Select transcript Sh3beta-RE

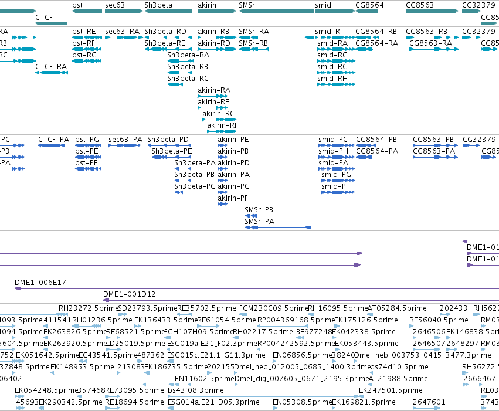coord(165,43)
